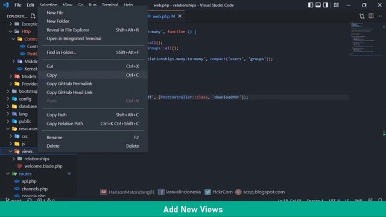This screenshot has height=217, width=386.
Task: Open welcome.blade.php in the explorer
Action: coord(43,166)
